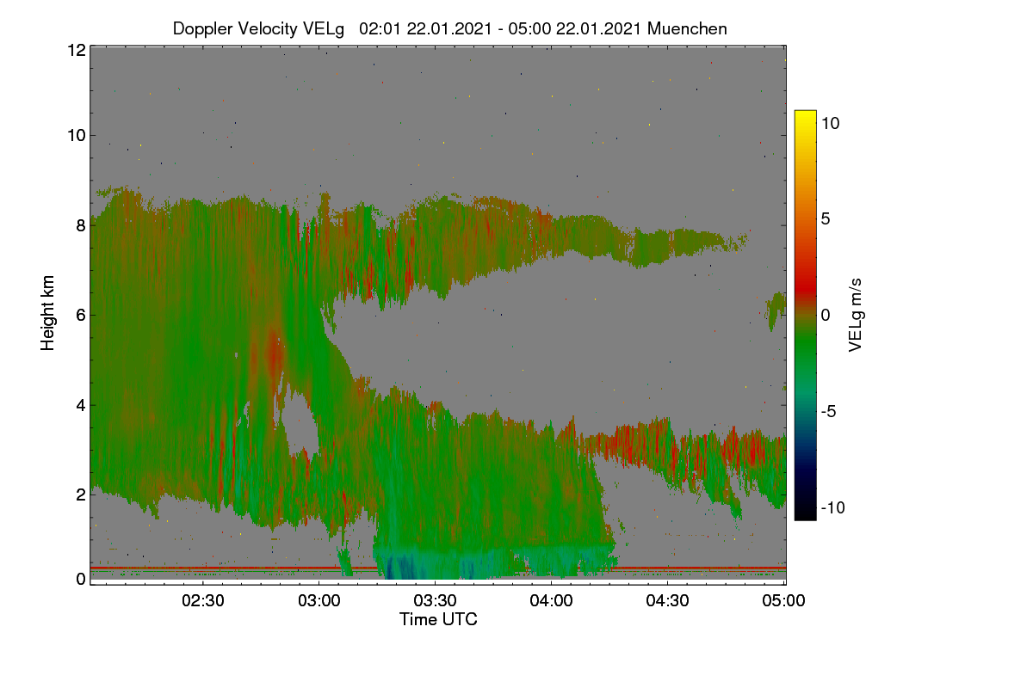Click the Time UTC axis title

[x=438, y=619]
